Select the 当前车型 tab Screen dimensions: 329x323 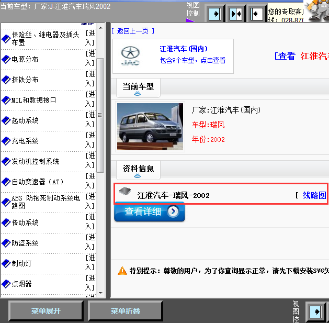click(x=138, y=88)
